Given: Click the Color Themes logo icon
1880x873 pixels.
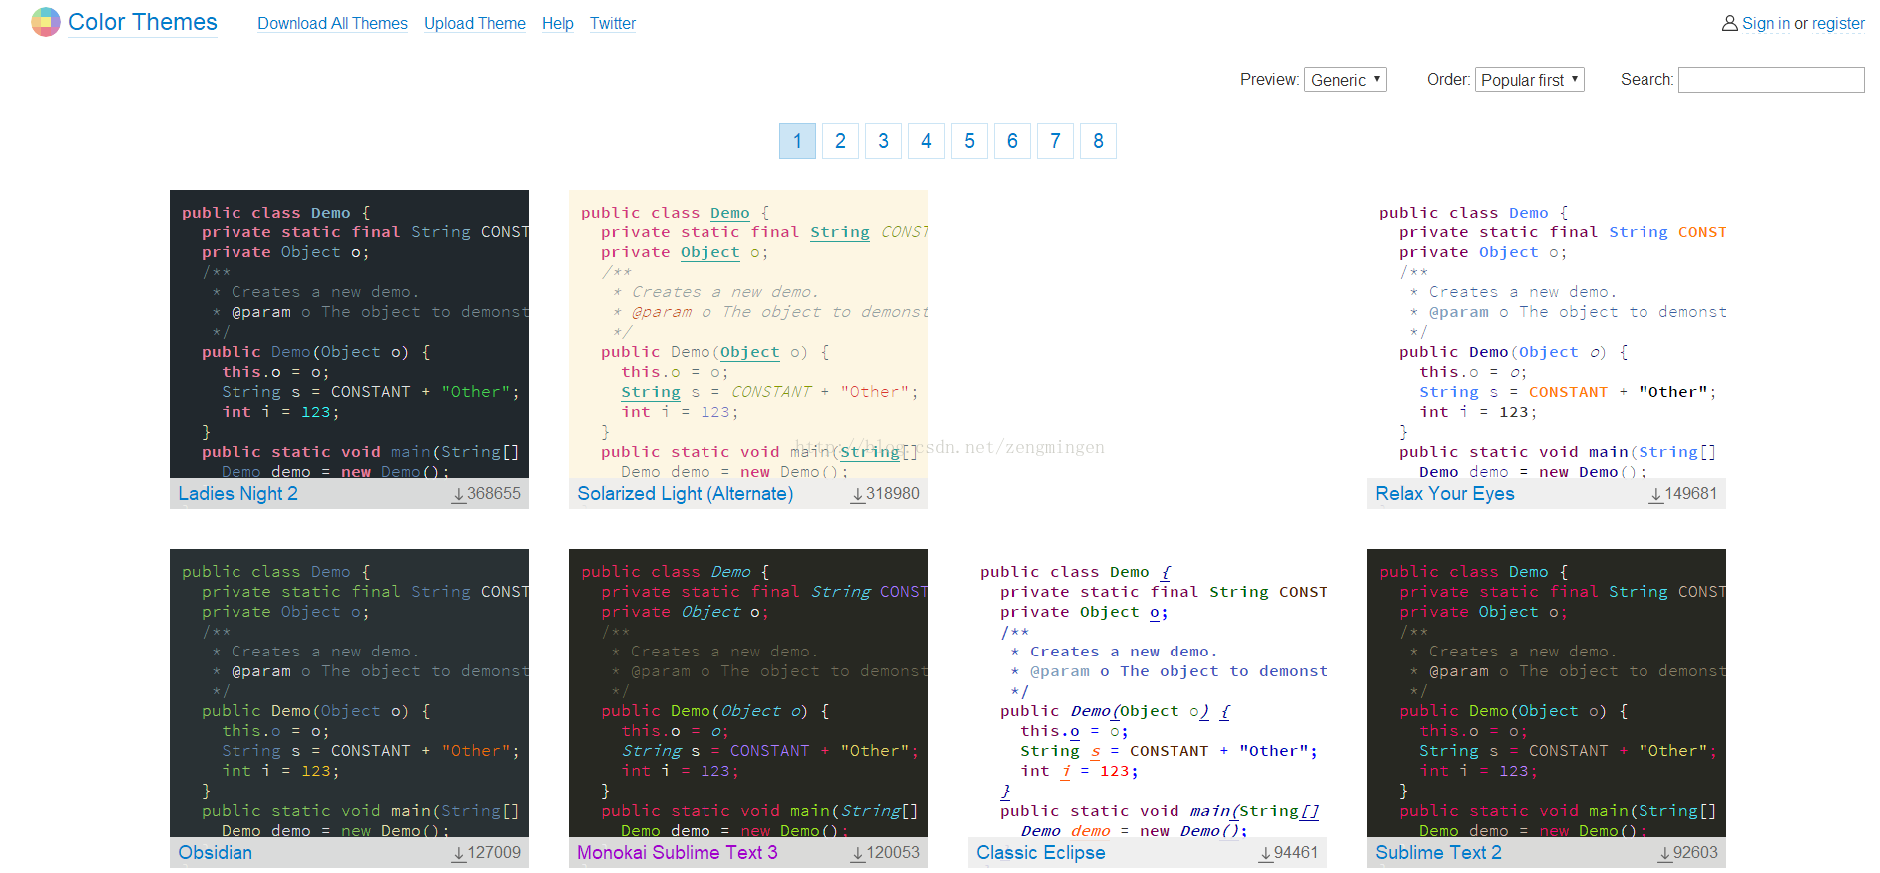Looking at the screenshot, I should click(46, 22).
